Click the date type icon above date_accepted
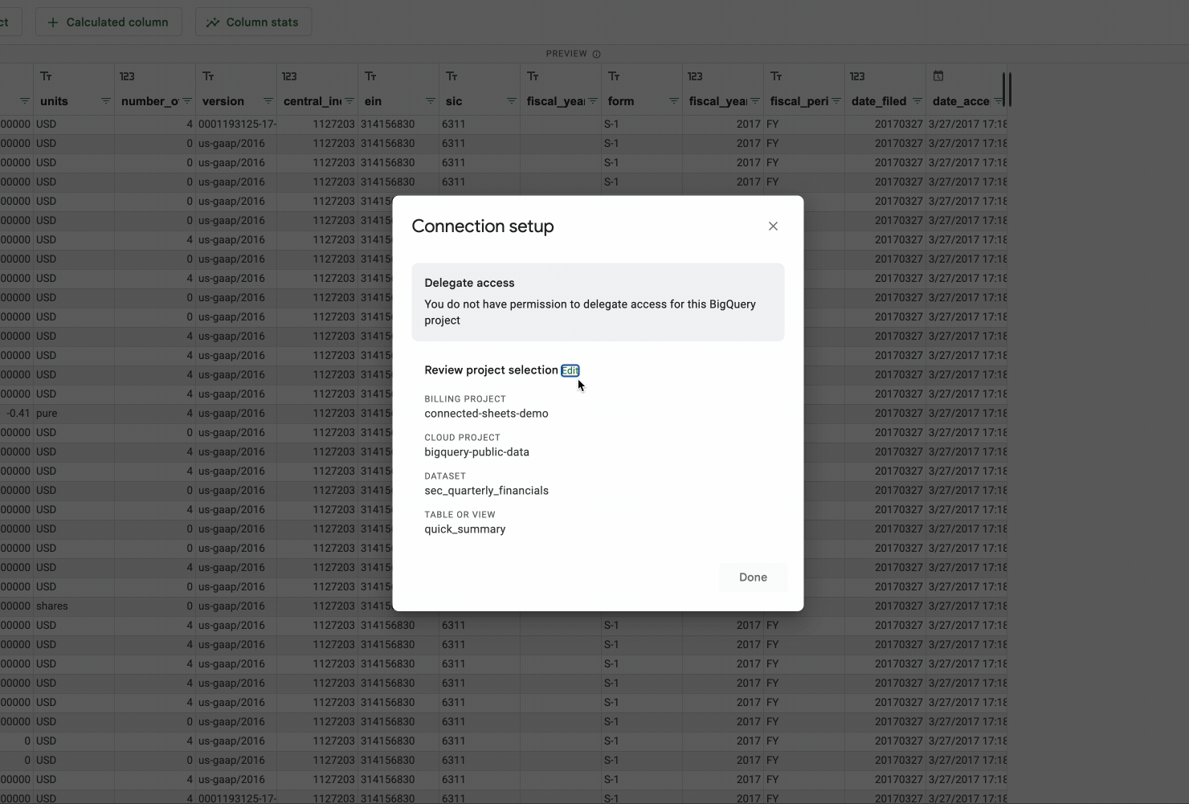Image resolution: width=1189 pixels, height=804 pixels. coord(938,76)
